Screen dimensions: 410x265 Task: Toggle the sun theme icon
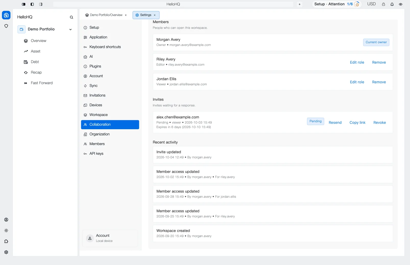tap(6, 231)
